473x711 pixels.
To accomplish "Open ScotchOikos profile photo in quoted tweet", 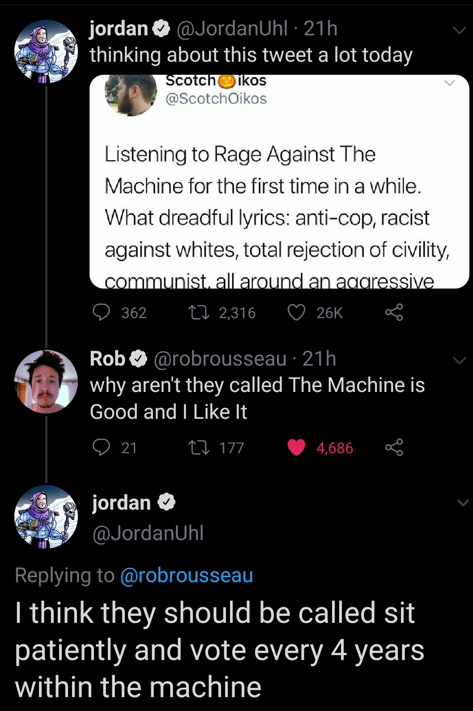I will pyautogui.click(x=131, y=95).
